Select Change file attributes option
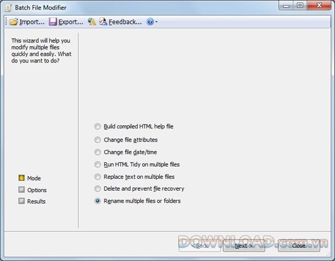Image resolution: width=335 pixels, height=261 pixels. (x=97, y=140)
